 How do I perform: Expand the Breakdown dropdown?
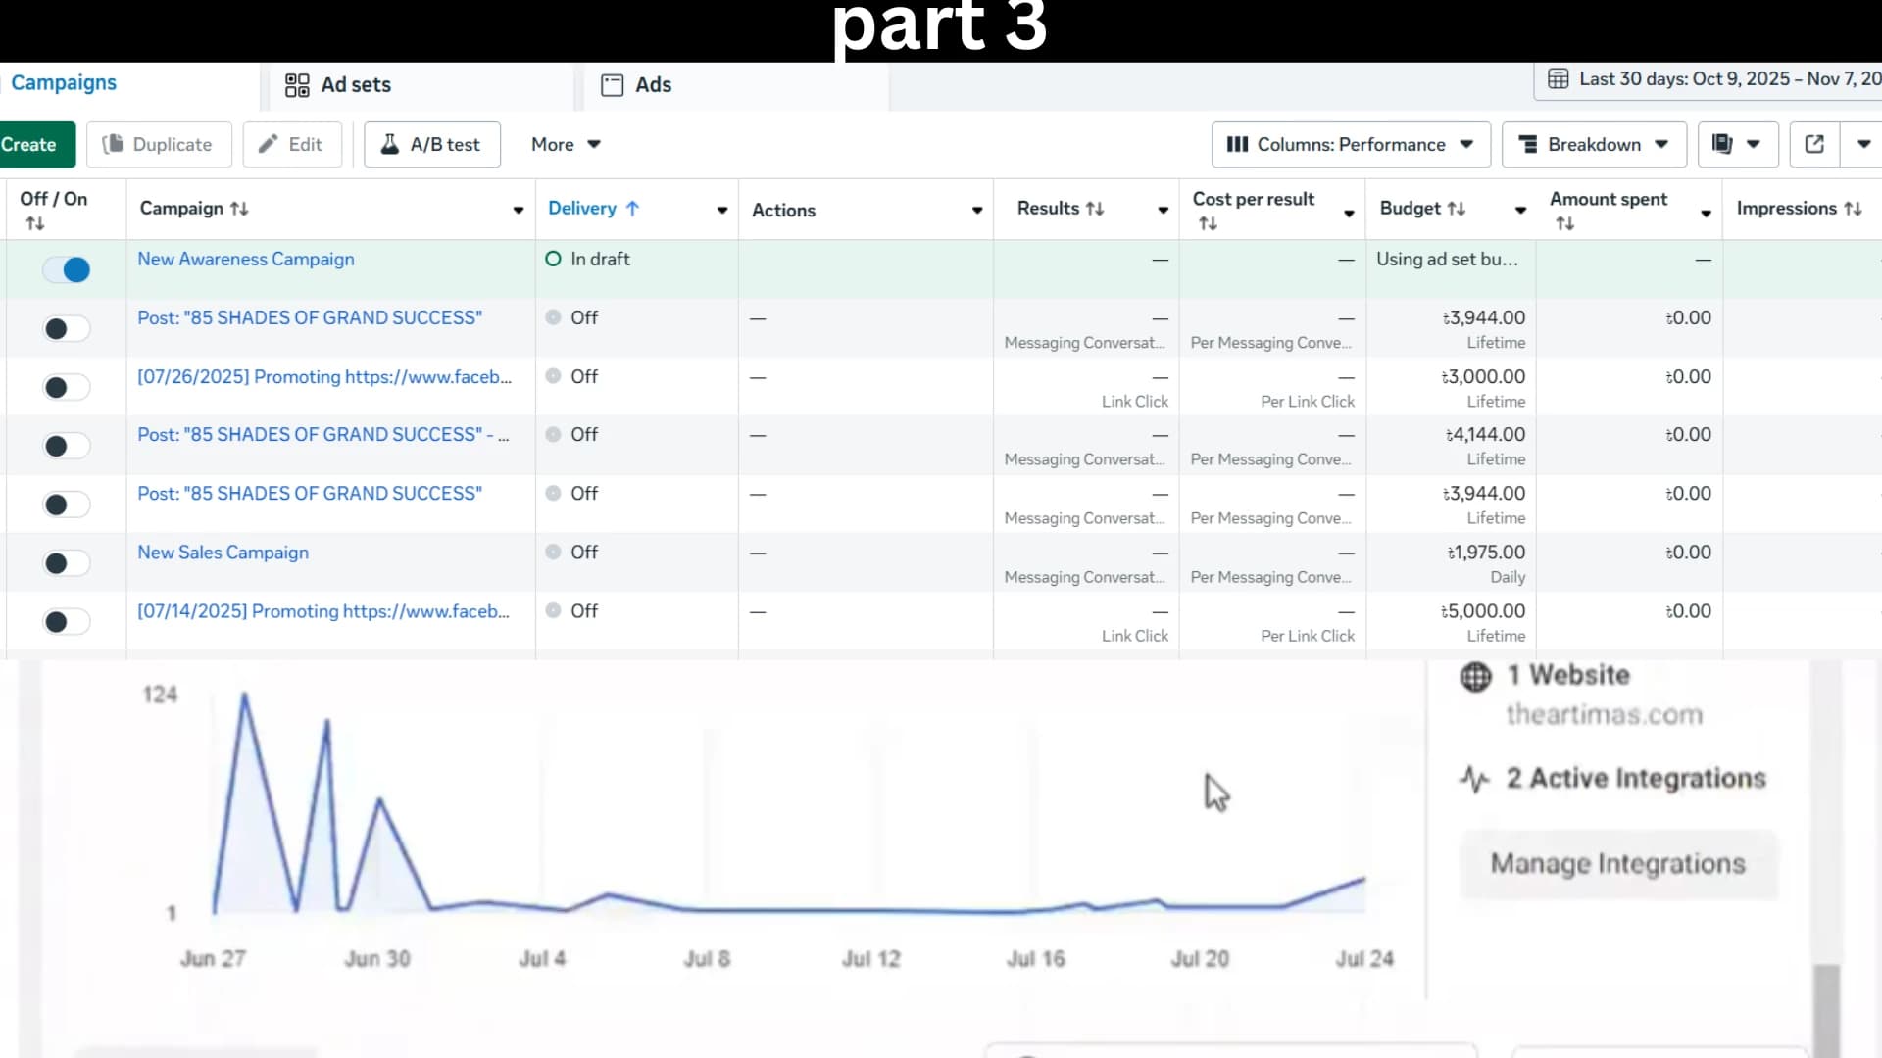click(1594, 144)
